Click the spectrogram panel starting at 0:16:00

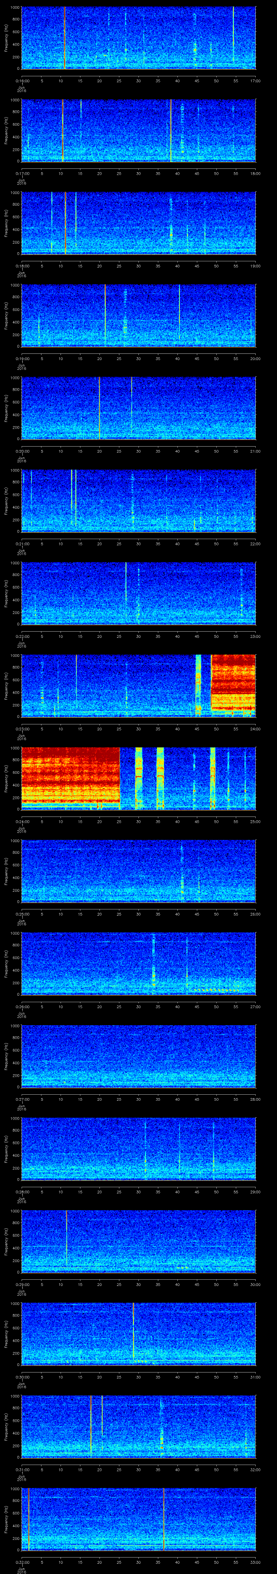[x=138, y=38]
